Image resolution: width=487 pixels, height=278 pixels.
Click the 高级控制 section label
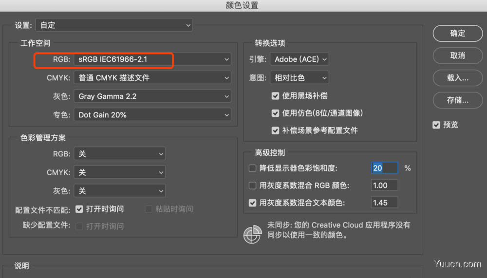coord(270,152)
